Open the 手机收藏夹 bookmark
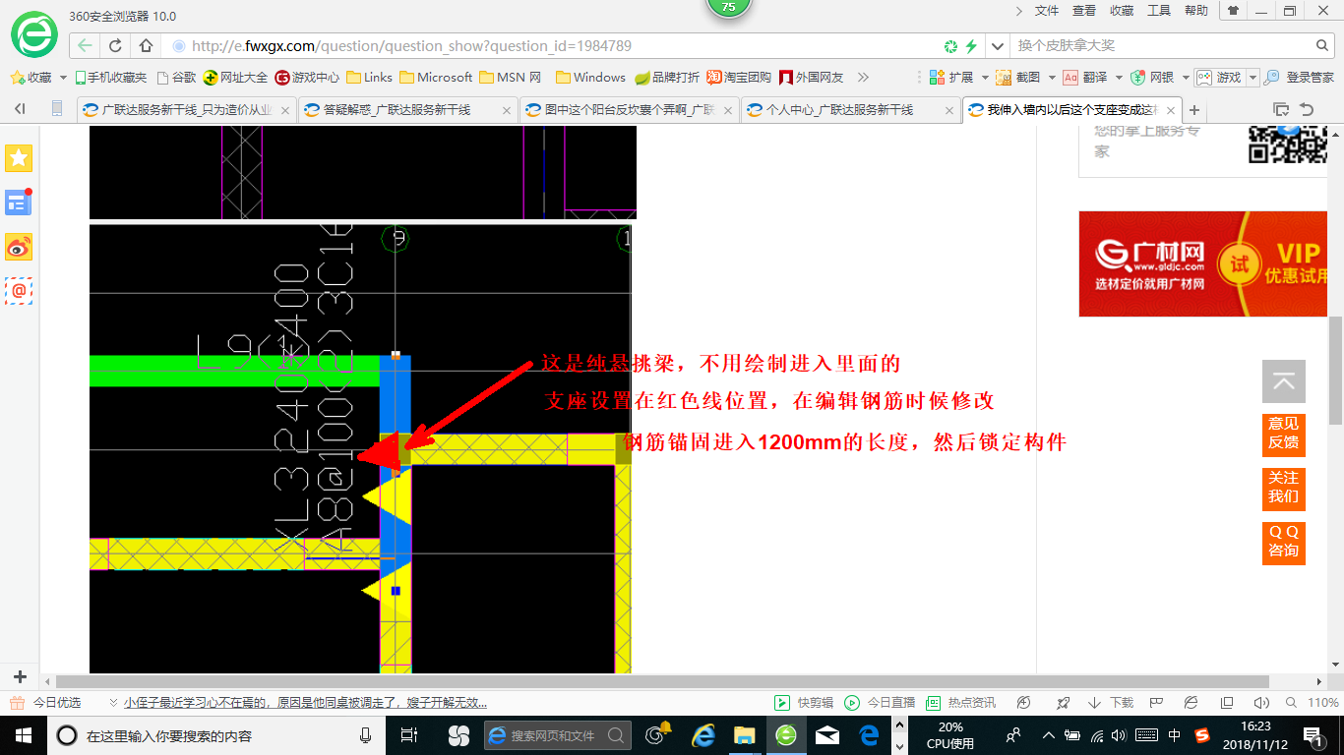This screenshot has height=755, width=1344. (110, 78)
